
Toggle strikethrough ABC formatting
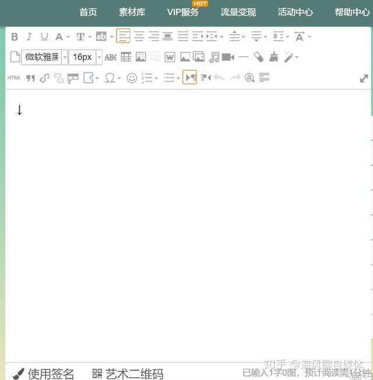[111, 57]
